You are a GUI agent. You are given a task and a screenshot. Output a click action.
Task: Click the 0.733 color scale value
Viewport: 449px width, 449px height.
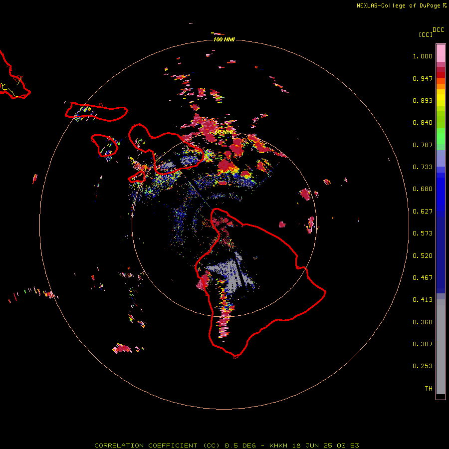423,167
